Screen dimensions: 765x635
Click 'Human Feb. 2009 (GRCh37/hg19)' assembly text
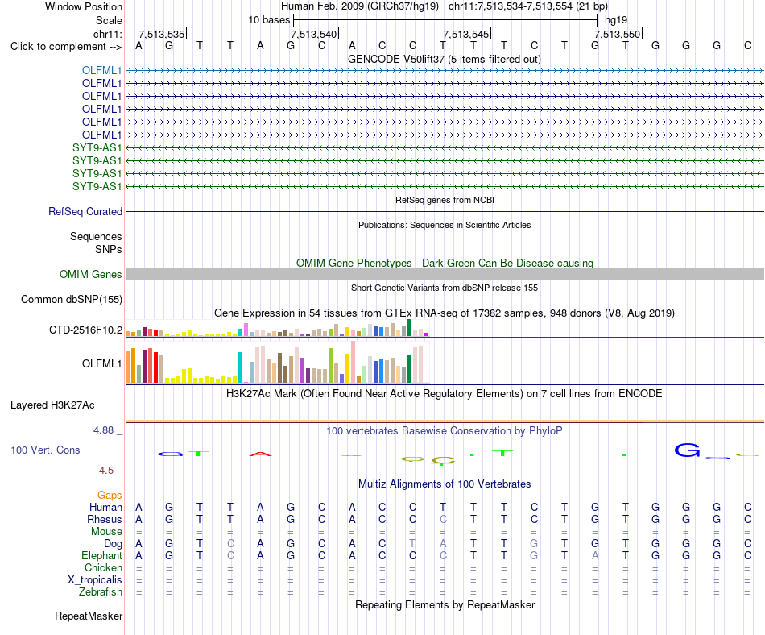[360, 6]
